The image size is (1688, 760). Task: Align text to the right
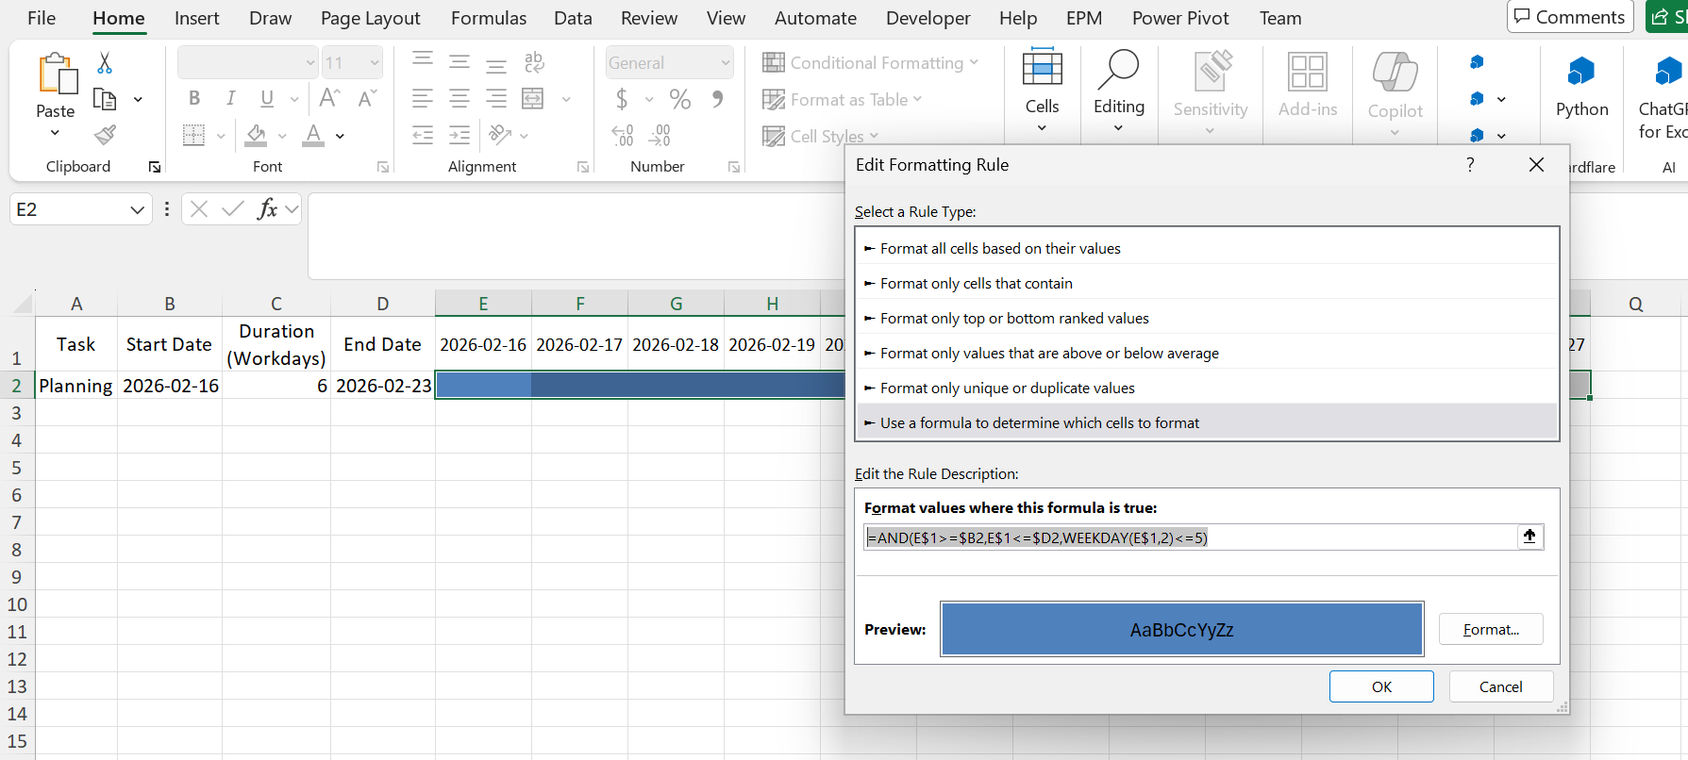[495, 98]
